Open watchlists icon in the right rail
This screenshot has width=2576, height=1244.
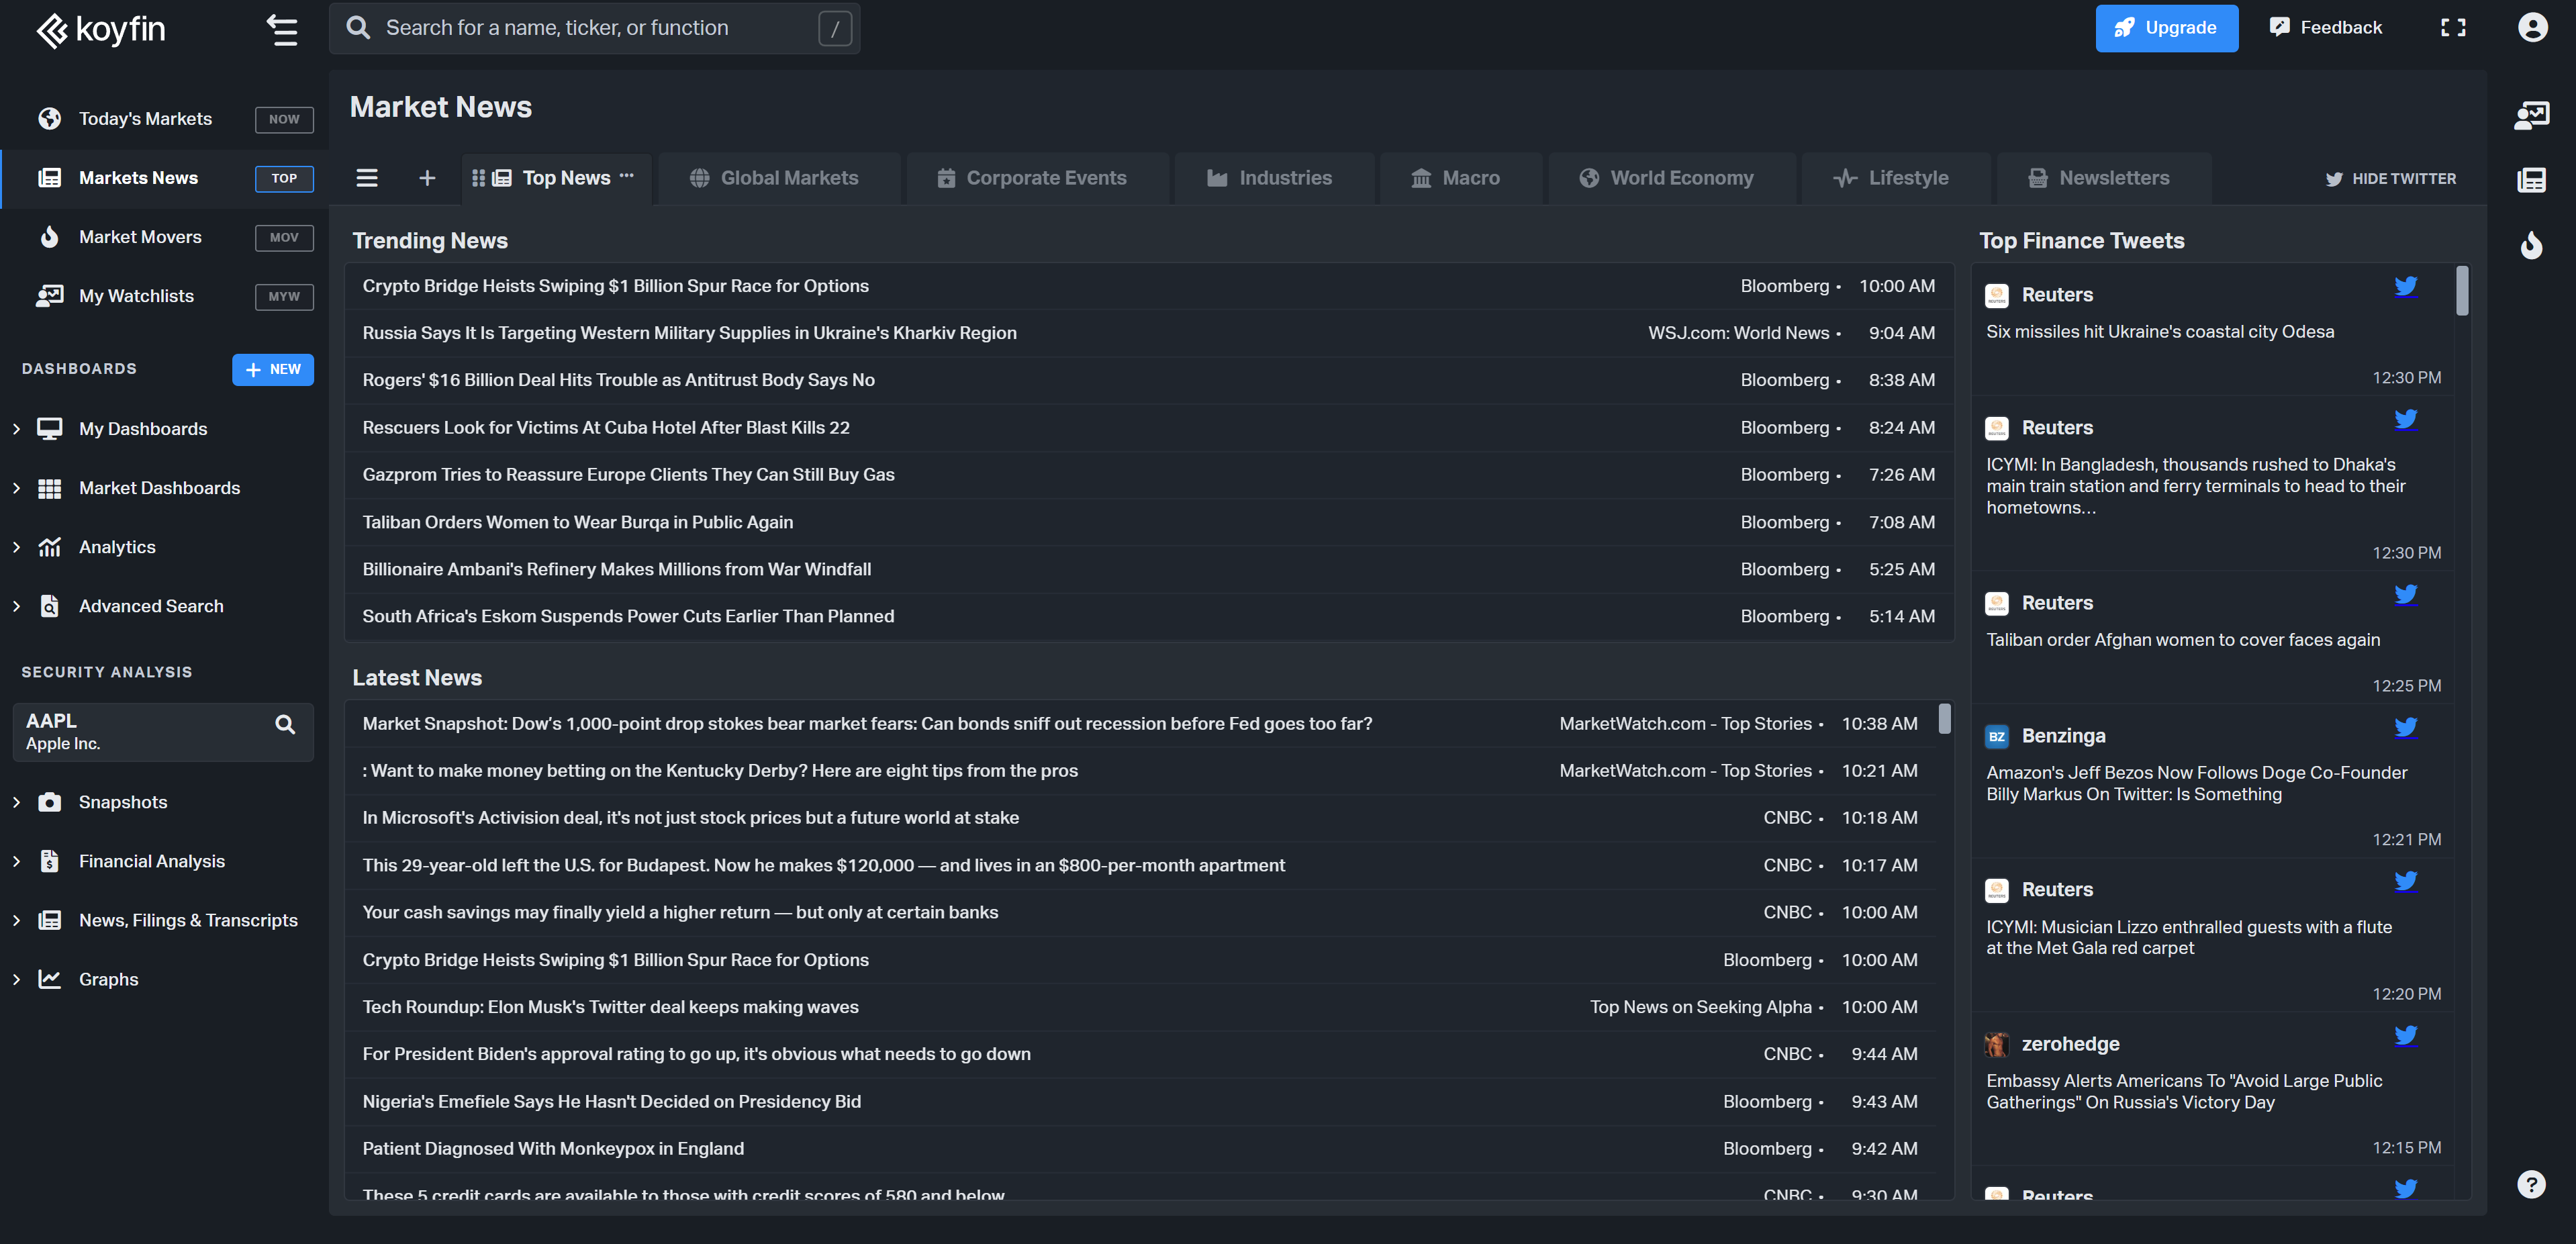coord(2531,115)
